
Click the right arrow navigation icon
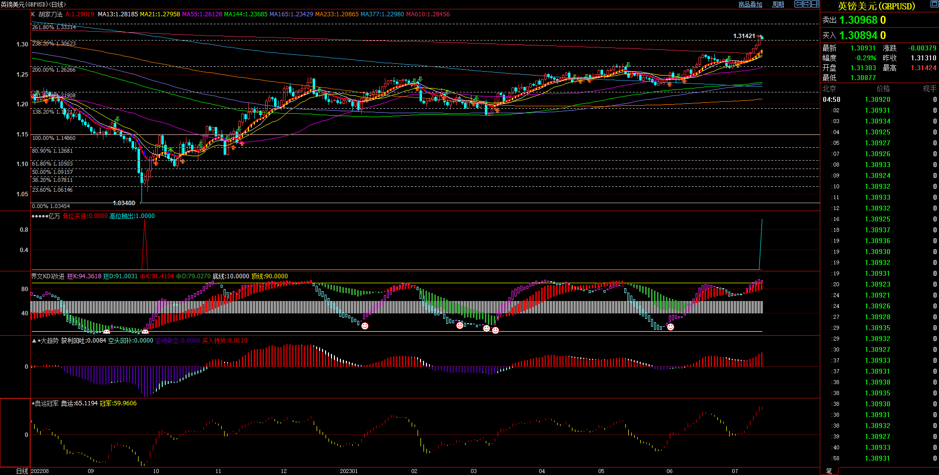pyautogui.click(x=807, y=4)
